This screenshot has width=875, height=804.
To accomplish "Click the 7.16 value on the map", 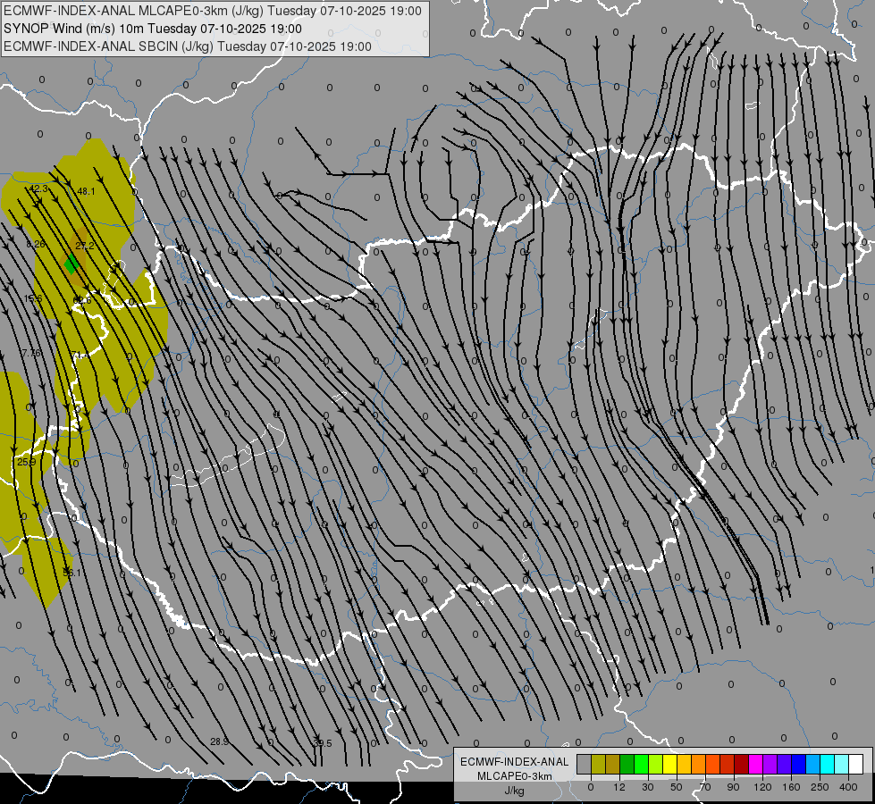I will [x=31, y=353].
